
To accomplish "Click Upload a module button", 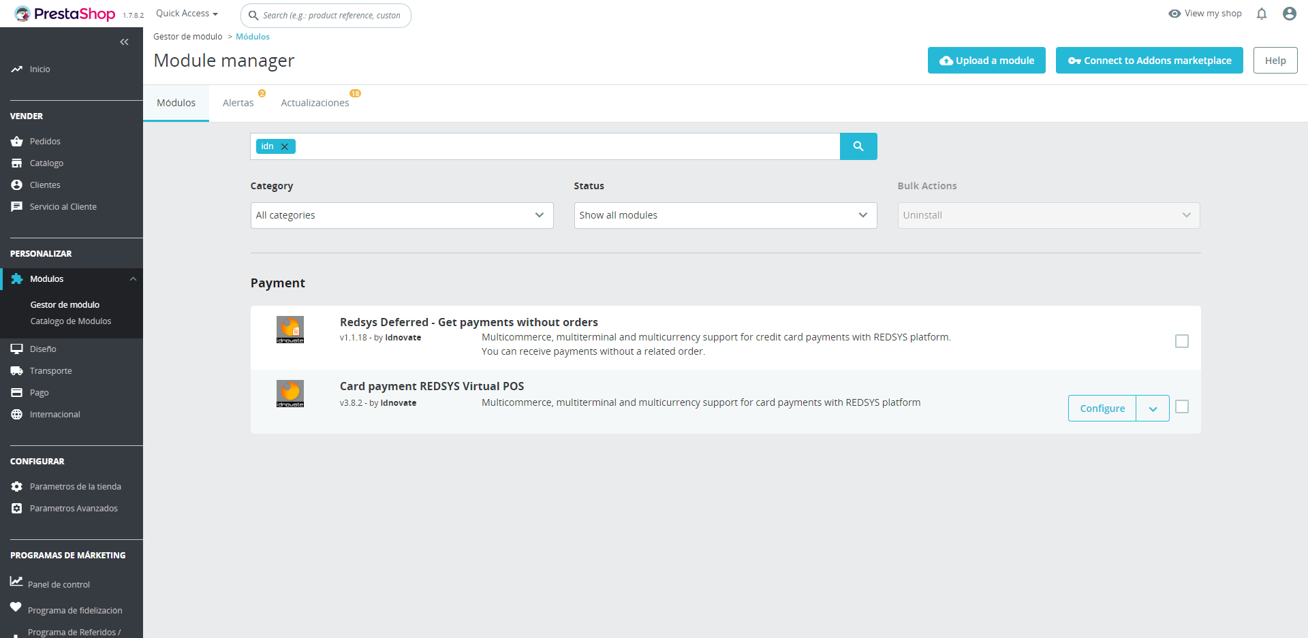I will (986, 61).
